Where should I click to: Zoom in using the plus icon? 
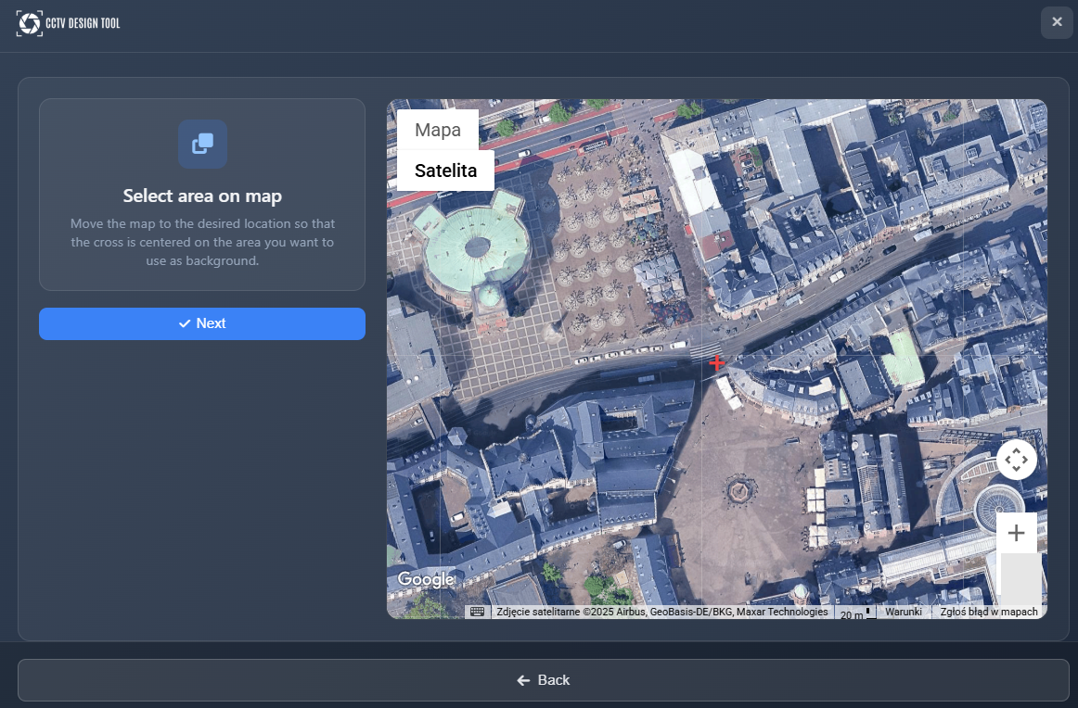click(1017, 532)
